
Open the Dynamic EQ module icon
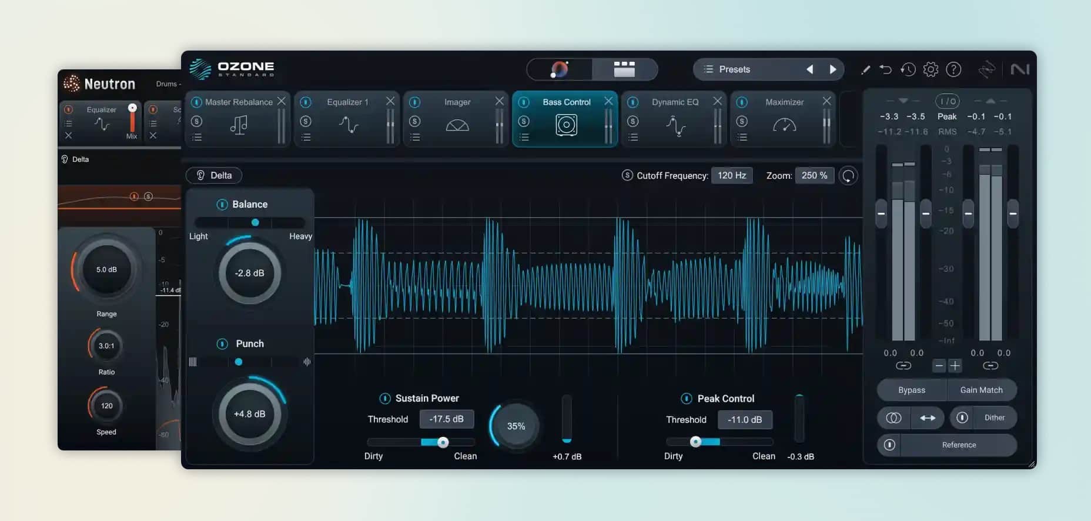[675, 125]
